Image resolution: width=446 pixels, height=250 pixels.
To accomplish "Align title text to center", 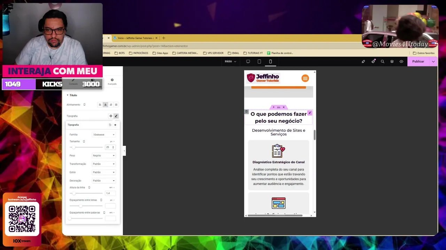I will (105, 105).
